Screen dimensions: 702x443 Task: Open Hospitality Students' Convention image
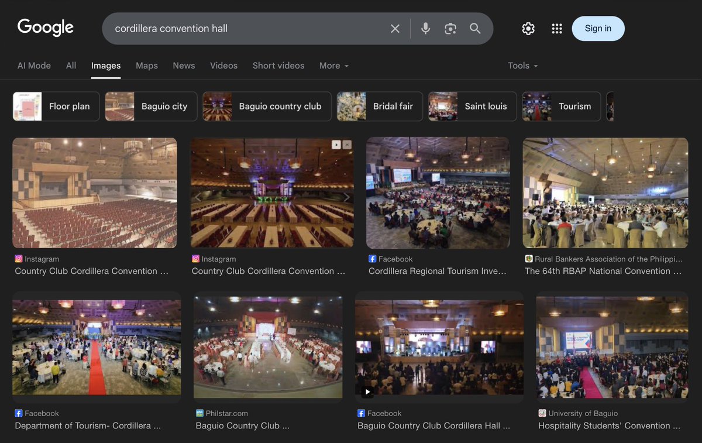(612, 347)
